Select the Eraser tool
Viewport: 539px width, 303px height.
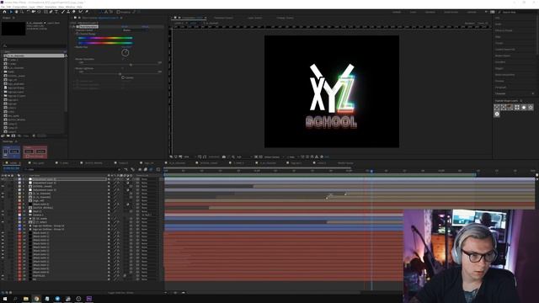[x=74, y=12]
